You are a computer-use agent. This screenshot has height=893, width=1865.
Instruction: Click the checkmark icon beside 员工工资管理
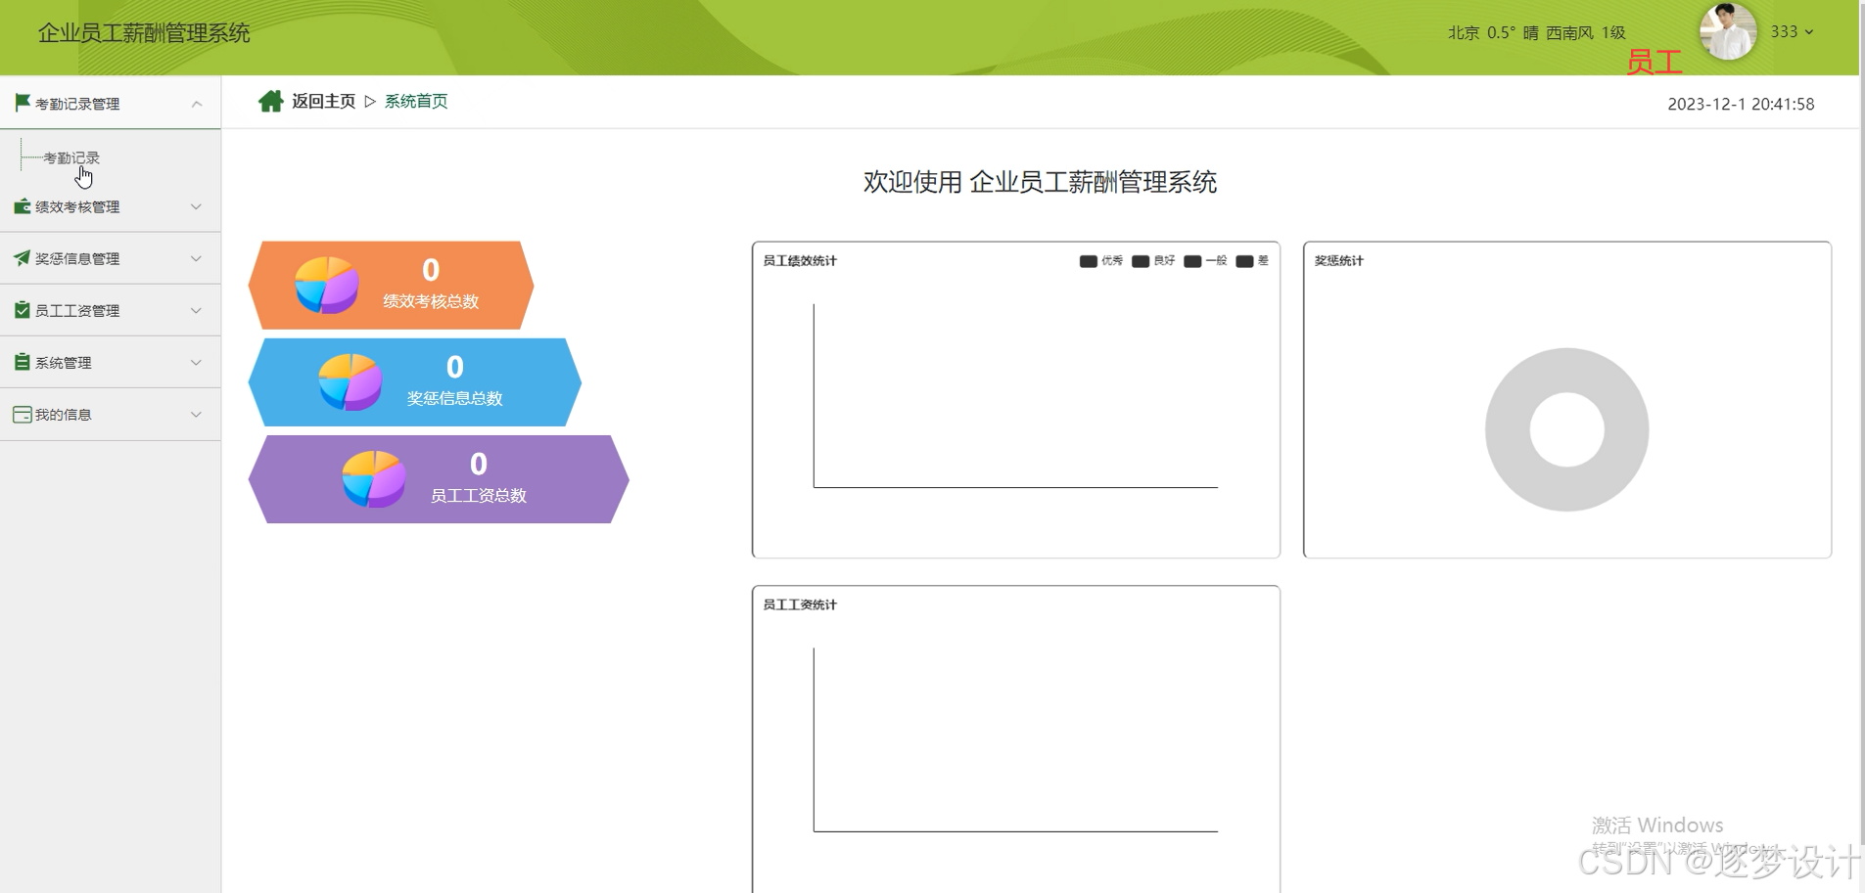(22, 310)
